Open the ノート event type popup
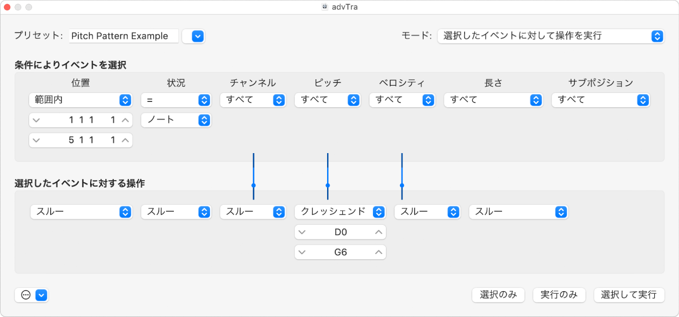Viewport: 679px width, 317px height. [x=176, y=120]
